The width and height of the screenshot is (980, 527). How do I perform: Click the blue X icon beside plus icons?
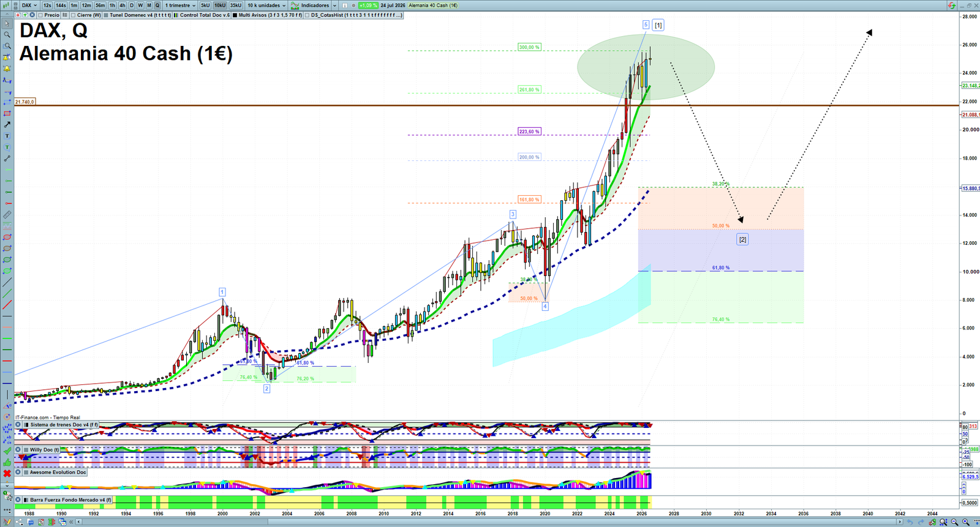coord(32,15)
